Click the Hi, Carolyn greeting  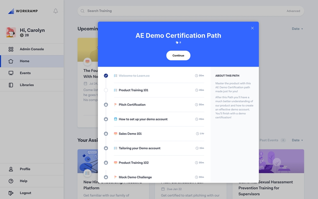pos(32,30)
